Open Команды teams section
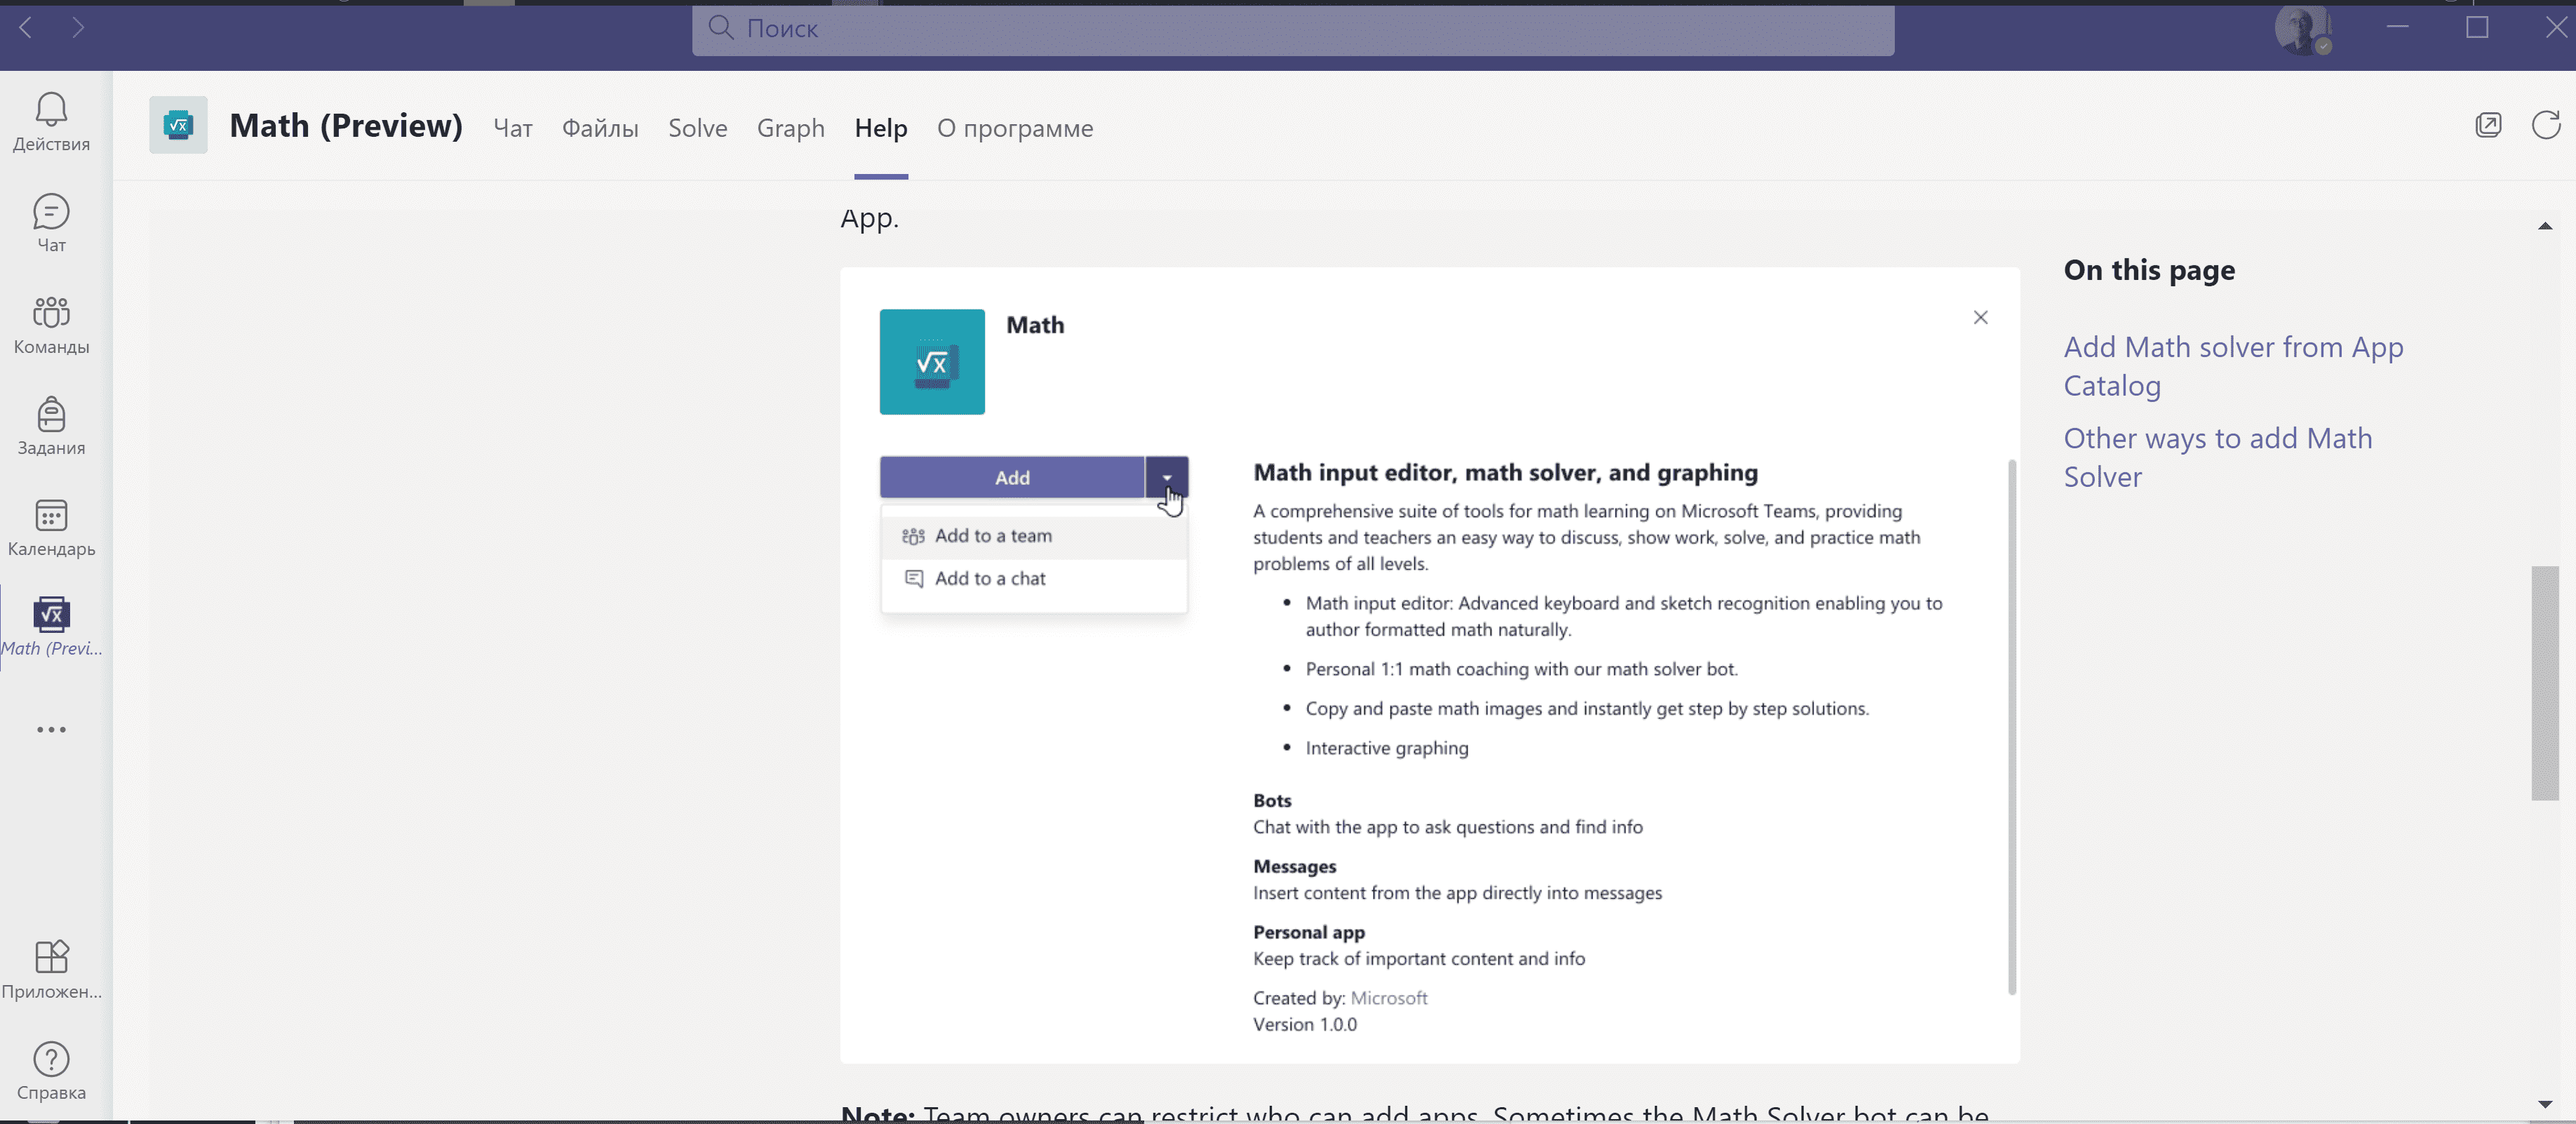Image resolution: width=2576 pixels, height=1124 pixels. coord(51,325)
